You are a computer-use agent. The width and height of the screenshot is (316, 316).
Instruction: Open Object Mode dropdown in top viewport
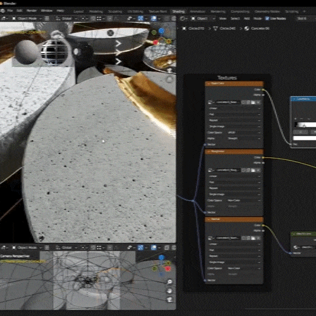(x=27, y=18)
